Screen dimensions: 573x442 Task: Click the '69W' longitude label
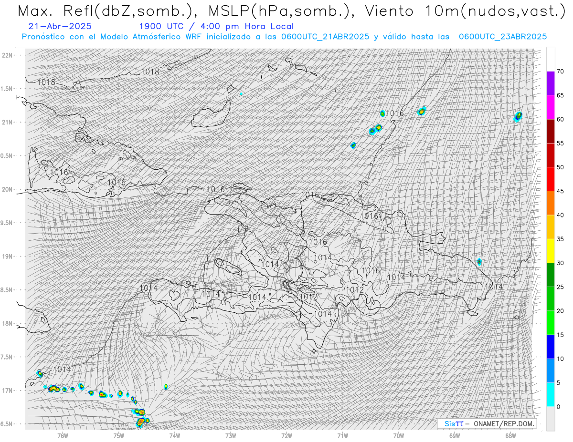[454, 435]
